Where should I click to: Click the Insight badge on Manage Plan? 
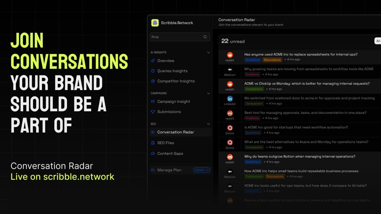coord(202,170)
